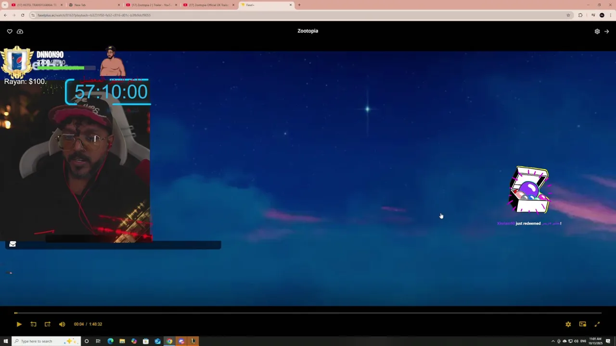Click the ENG language indicator
This screenshot has width=616, height=346.
point(583,341)
